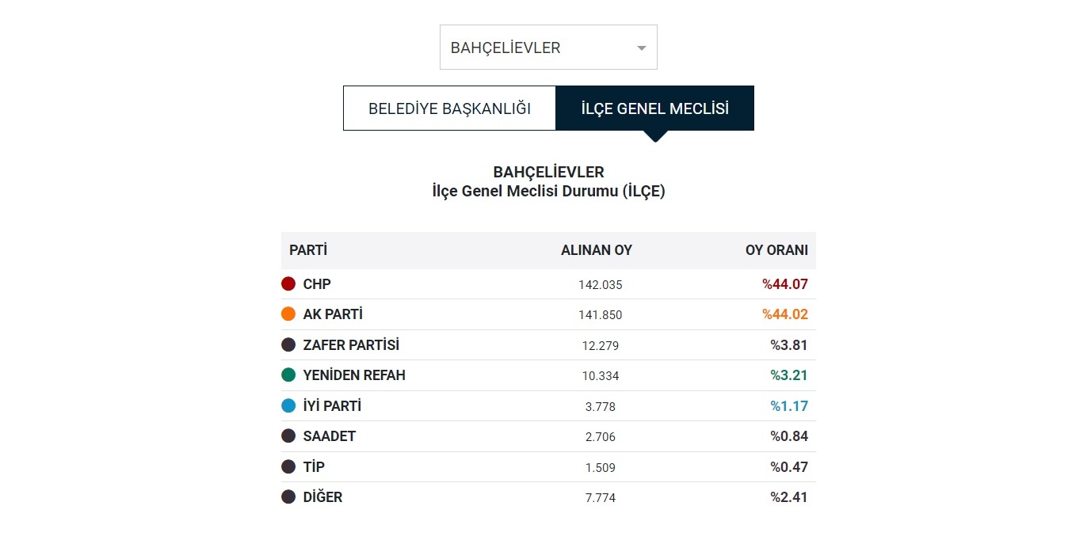1091x544 pixels.
Task: Click the TİP party color dot
Action: [x=288, y=466]
